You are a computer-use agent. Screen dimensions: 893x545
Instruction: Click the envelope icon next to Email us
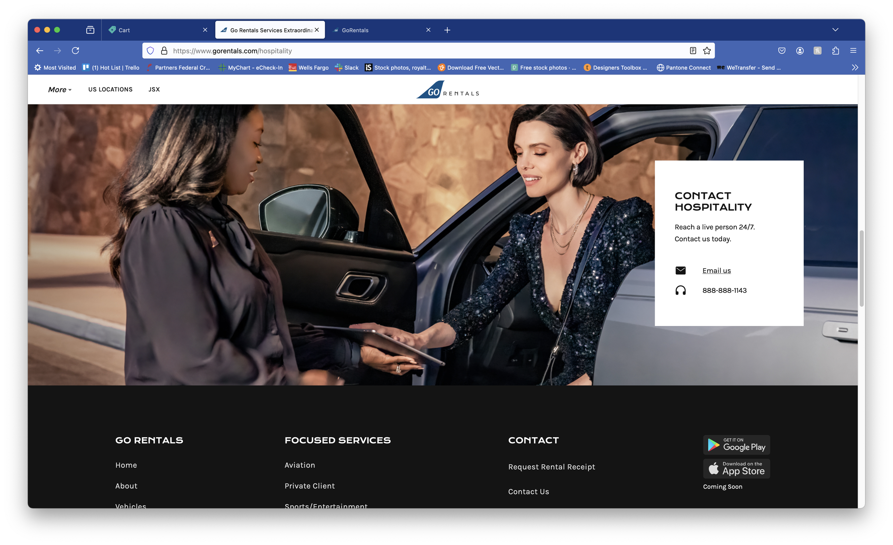coord(681,270)
